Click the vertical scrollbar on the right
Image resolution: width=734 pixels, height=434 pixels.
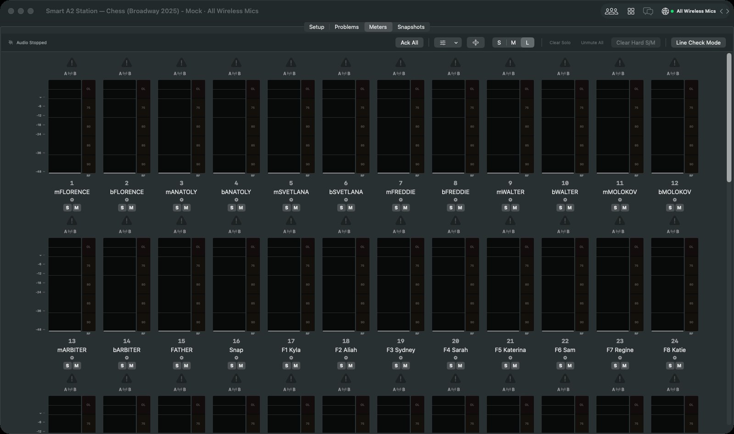point(729,117)
